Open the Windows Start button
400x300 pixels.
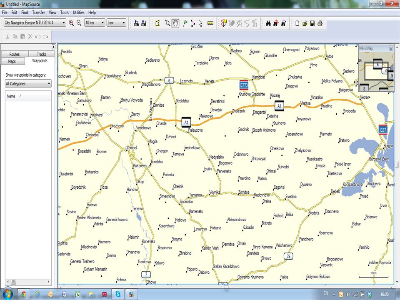7,294
